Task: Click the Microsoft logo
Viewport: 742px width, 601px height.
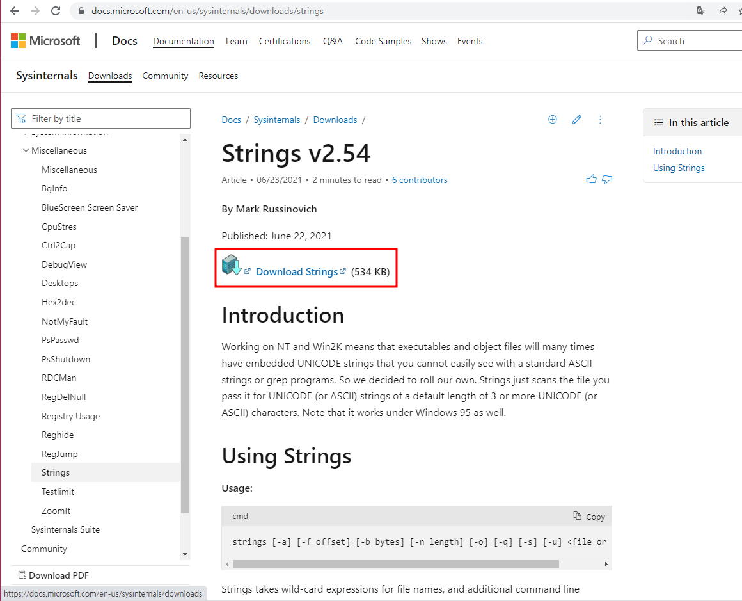Action: tap(45, 41)
